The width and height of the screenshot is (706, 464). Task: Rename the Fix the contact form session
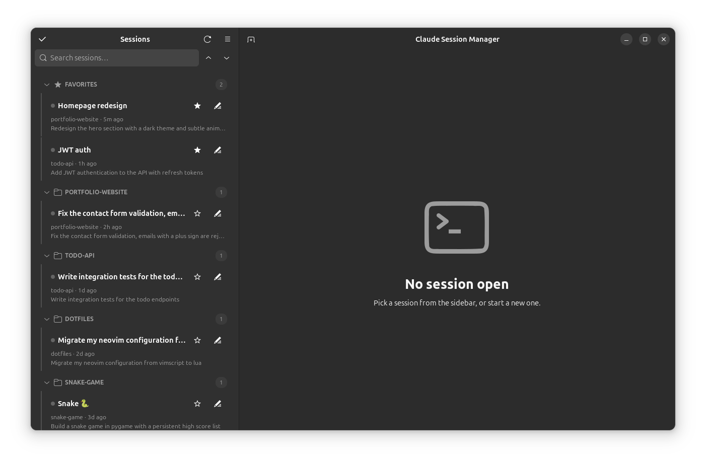[x=218, y=213]
